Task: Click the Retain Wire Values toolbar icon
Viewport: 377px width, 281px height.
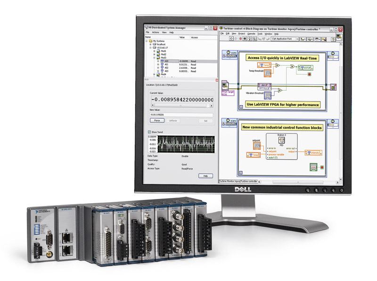Action: [254, 39]
